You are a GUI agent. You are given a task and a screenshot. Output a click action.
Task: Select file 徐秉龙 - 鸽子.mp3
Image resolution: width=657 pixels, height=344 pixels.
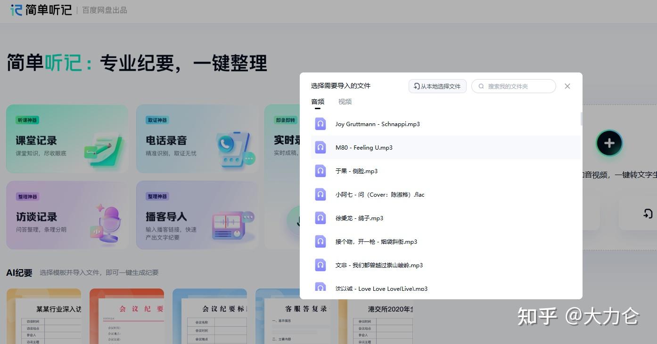click(x=446, y=218)
